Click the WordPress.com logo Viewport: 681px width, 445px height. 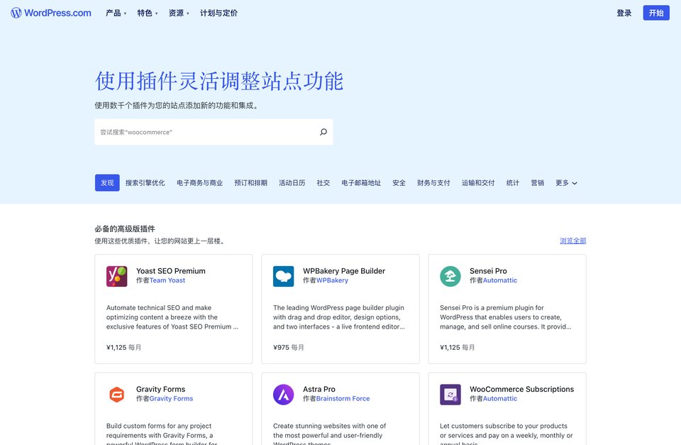[x=51, y=13]
